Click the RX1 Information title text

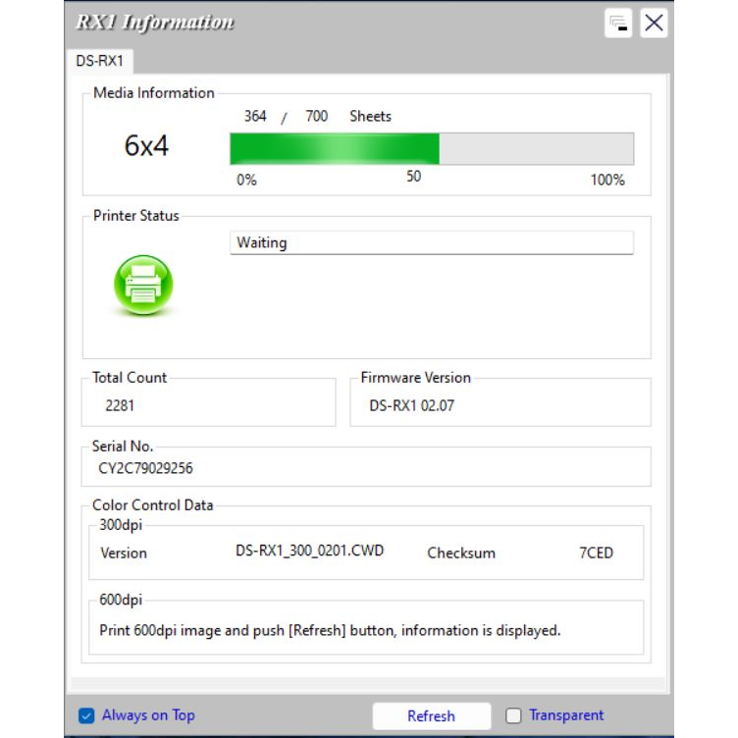155,23
